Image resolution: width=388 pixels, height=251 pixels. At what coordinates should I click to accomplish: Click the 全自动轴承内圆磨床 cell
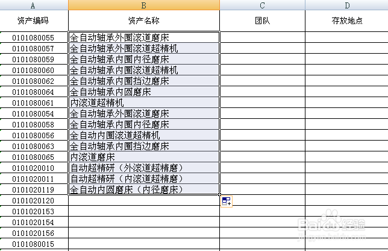[144, 92]
